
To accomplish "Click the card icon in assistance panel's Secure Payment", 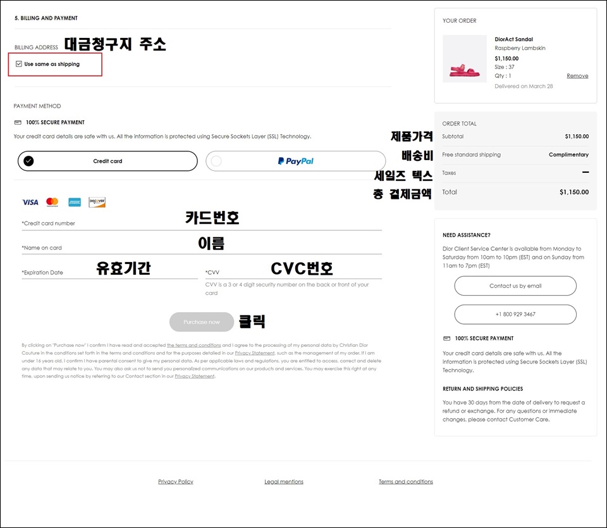I will [447, 339].
